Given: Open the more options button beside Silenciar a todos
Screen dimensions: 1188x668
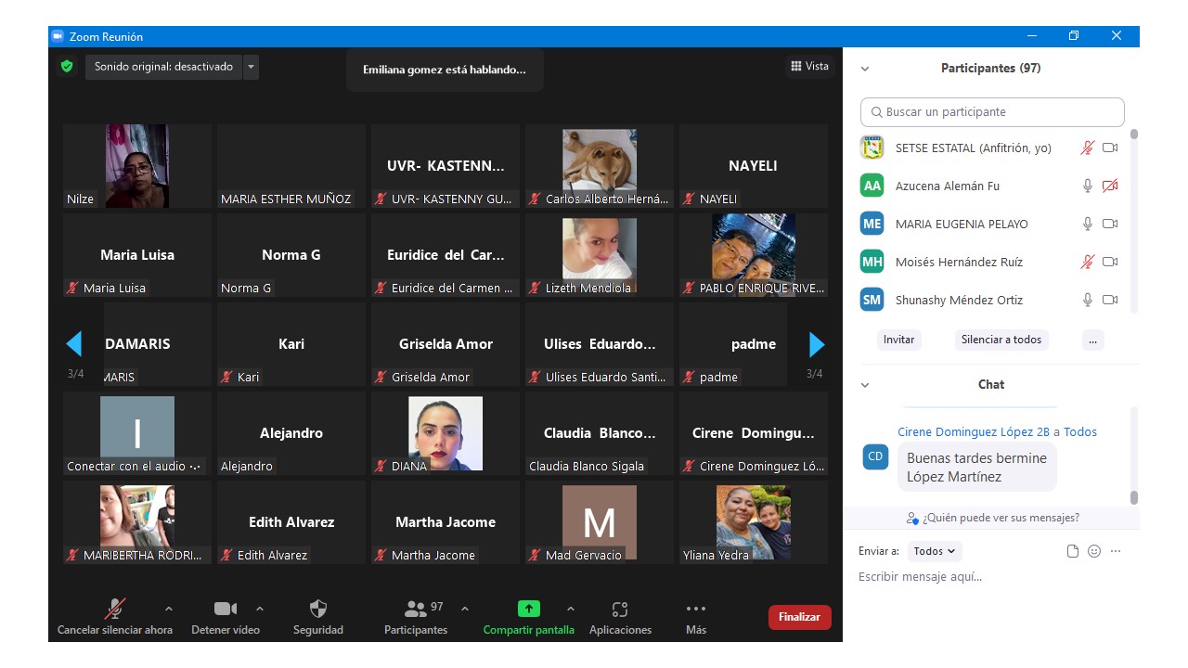Looking at the screenshot, I should point(1092,340).
